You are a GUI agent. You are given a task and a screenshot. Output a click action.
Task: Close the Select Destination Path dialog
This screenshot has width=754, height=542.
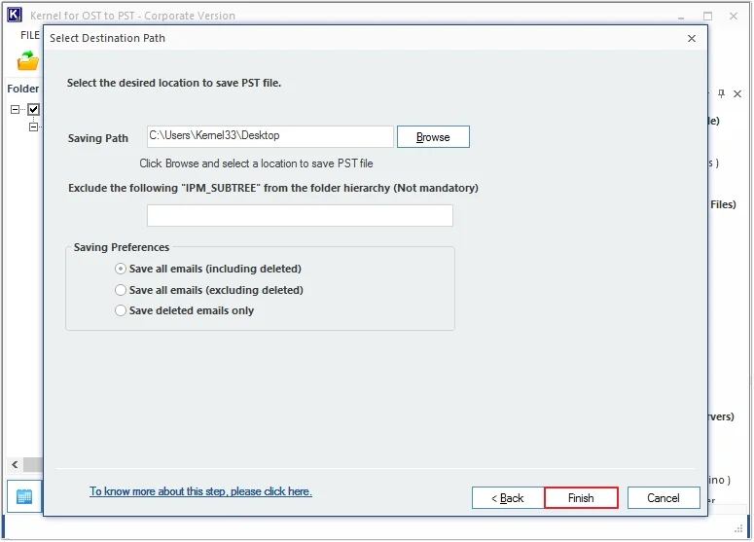click(x=692, y=39)
